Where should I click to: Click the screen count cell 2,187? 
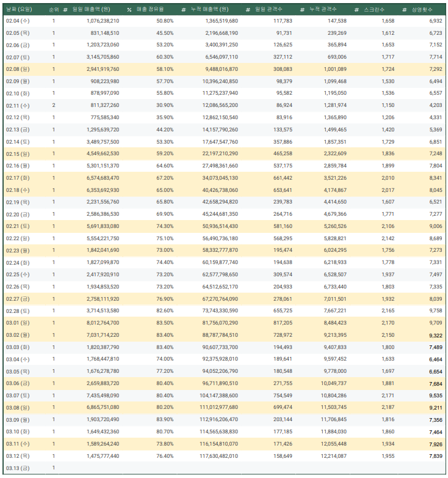click(384, 407)
